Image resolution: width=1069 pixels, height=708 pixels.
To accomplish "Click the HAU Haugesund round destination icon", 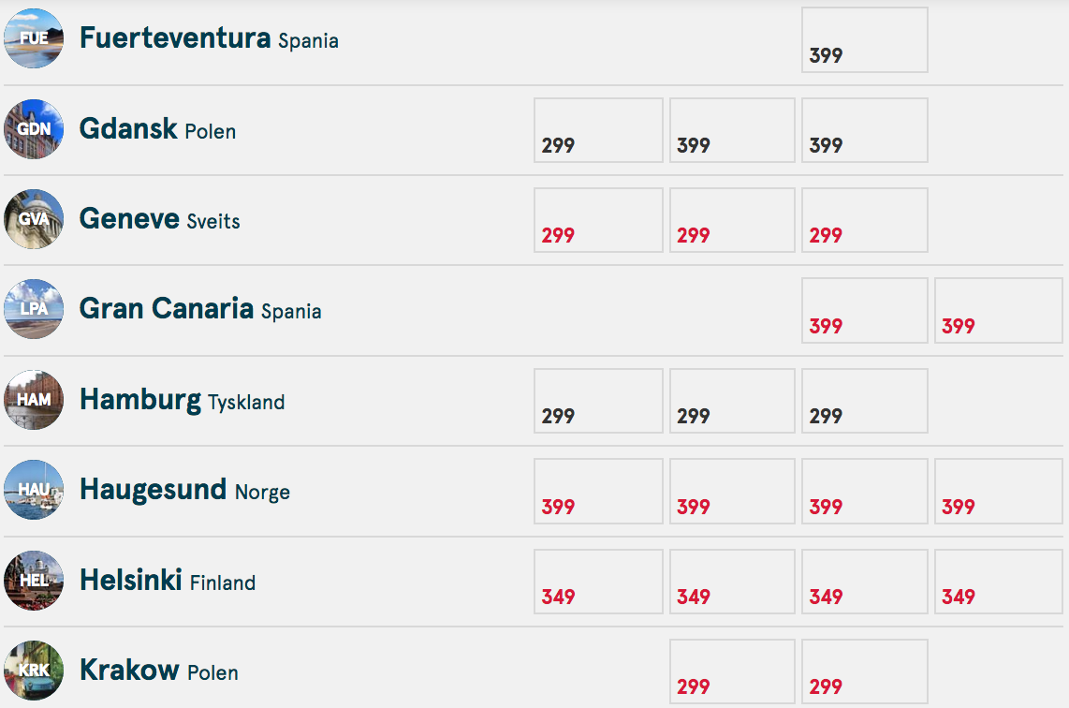I will [34, 490].
